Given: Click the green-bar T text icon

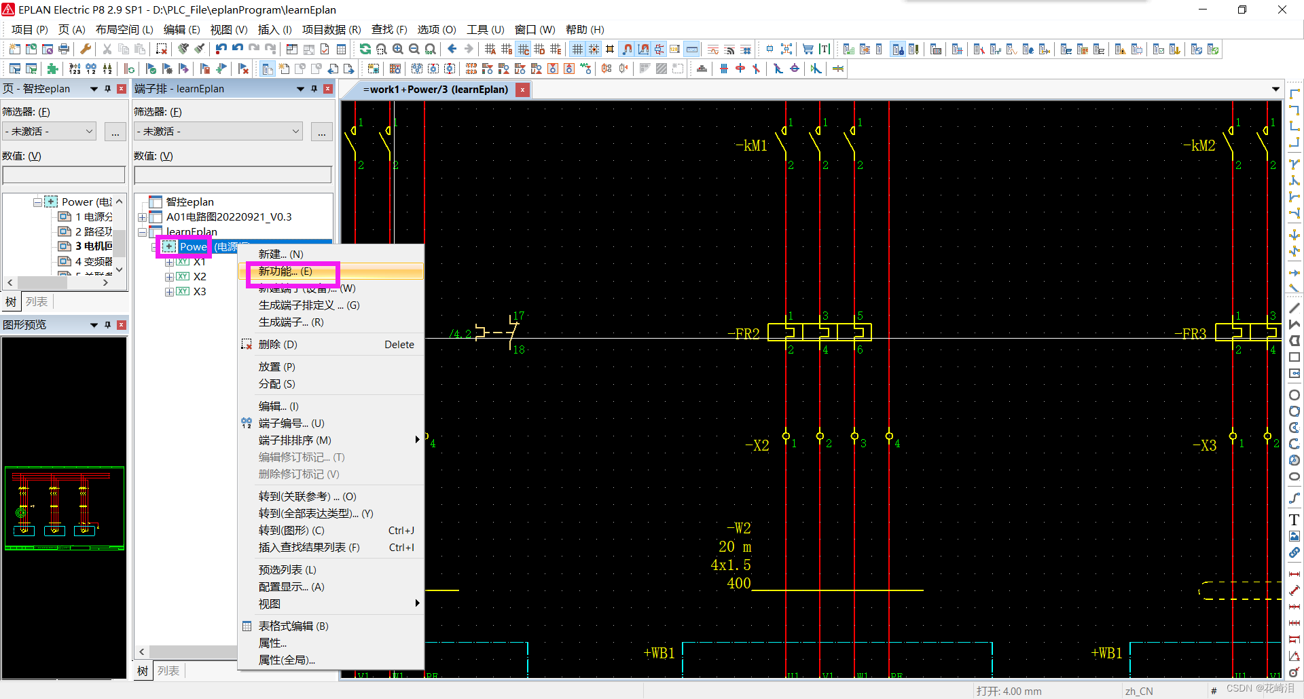Looking at the screenshot, I should click(x=825, y=49).
